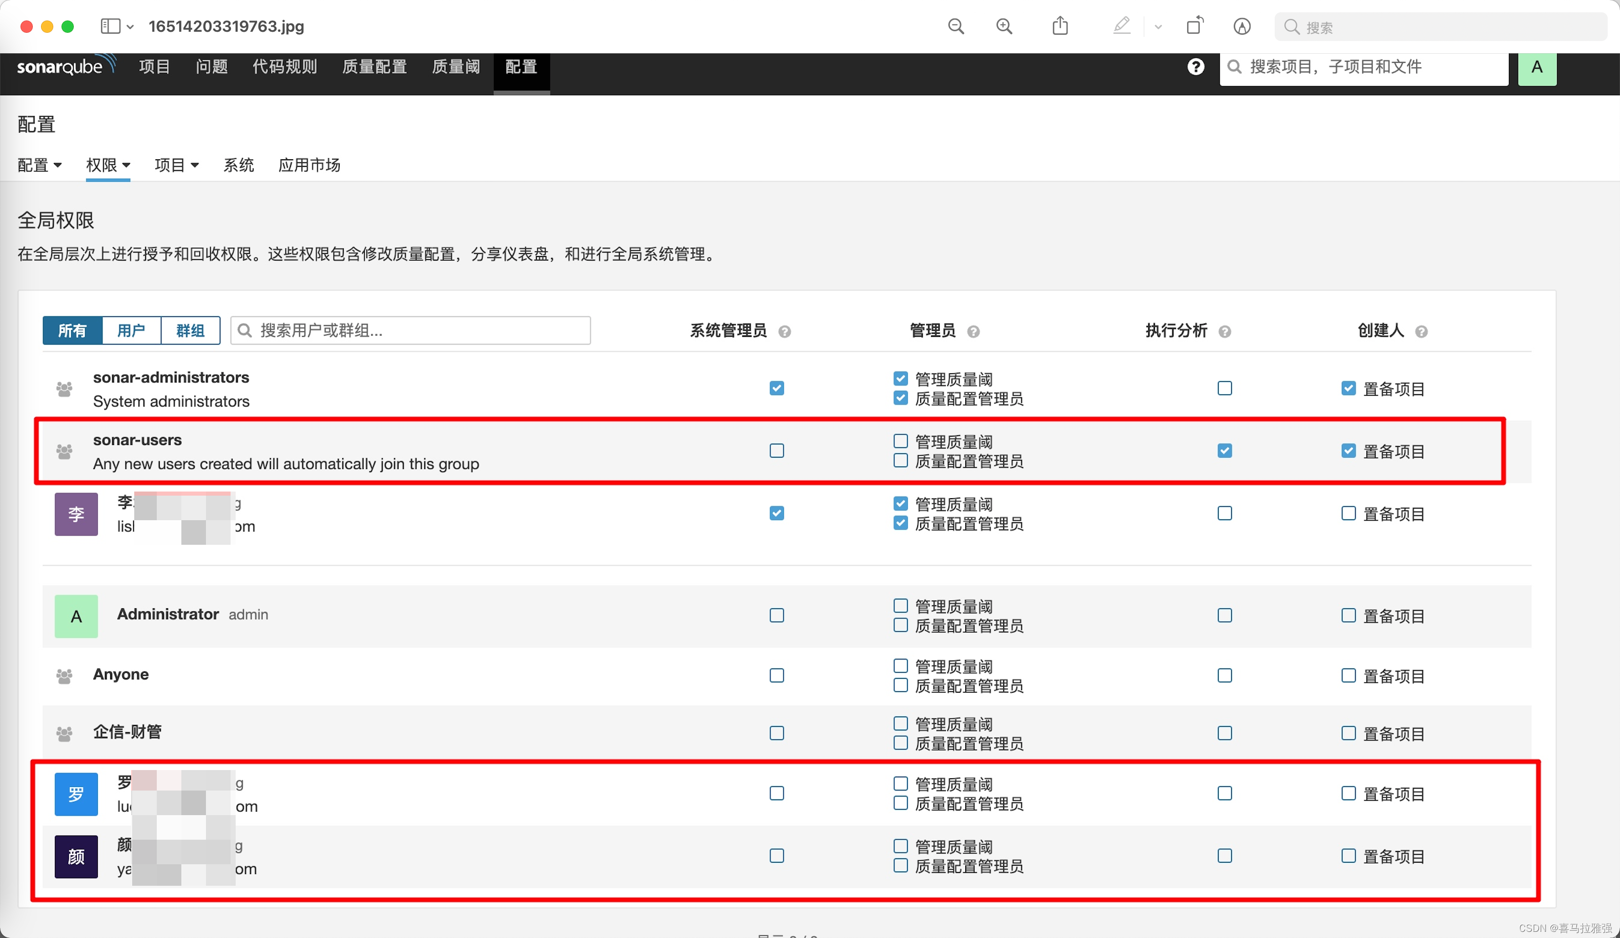Open 项目 in the top navigation
This screenshot has height=938, width=1620.
(154, 66)
